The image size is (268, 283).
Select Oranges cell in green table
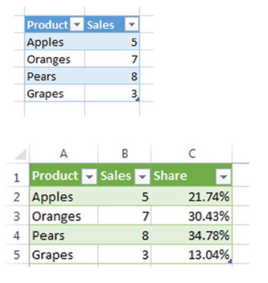coord(64,216)
